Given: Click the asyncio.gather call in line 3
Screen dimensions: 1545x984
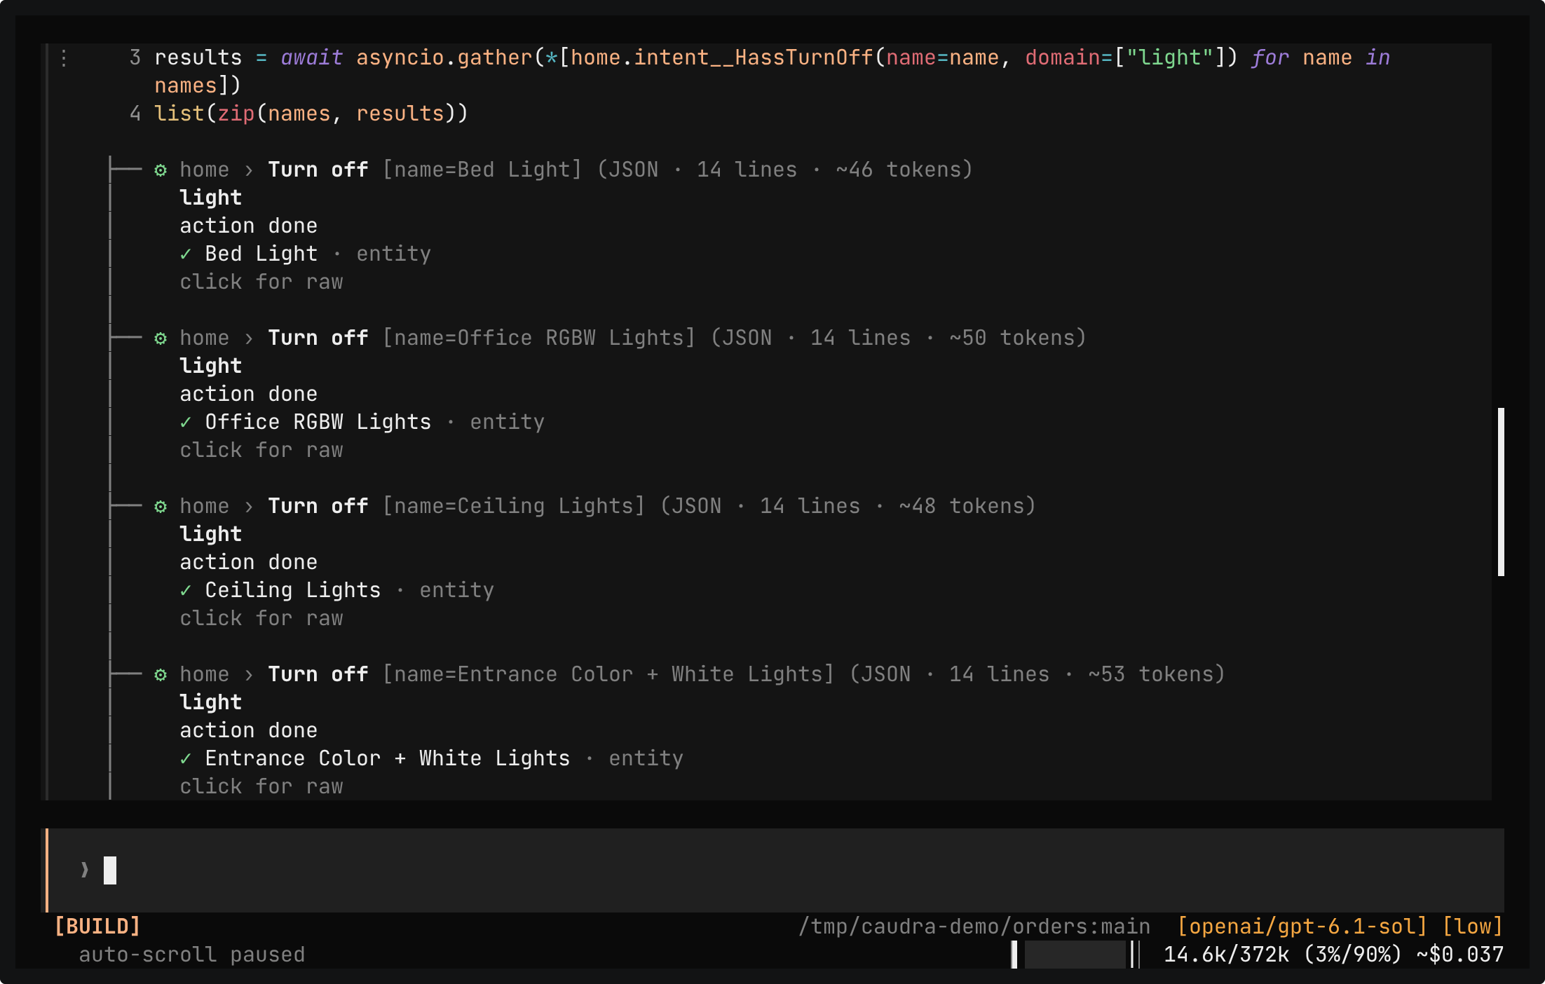Looking at the screenshot, I should [x=444, y=57].
